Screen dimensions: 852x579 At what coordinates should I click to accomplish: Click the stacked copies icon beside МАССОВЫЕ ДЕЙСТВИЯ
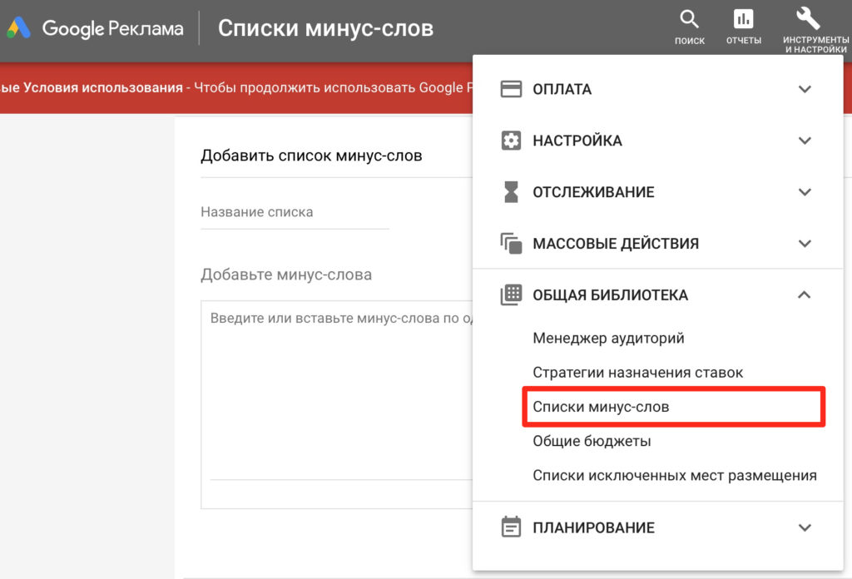[x=511, y=244]
